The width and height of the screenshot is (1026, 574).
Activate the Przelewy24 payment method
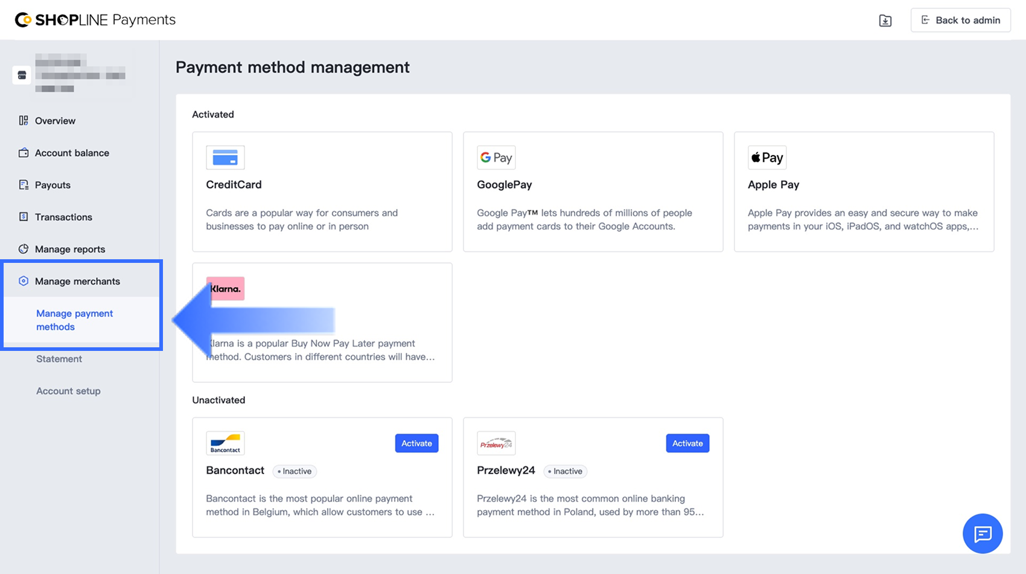pyautogui.click(x=687, y=443)
